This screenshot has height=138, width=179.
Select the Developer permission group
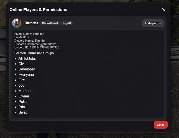click(27, 69)
